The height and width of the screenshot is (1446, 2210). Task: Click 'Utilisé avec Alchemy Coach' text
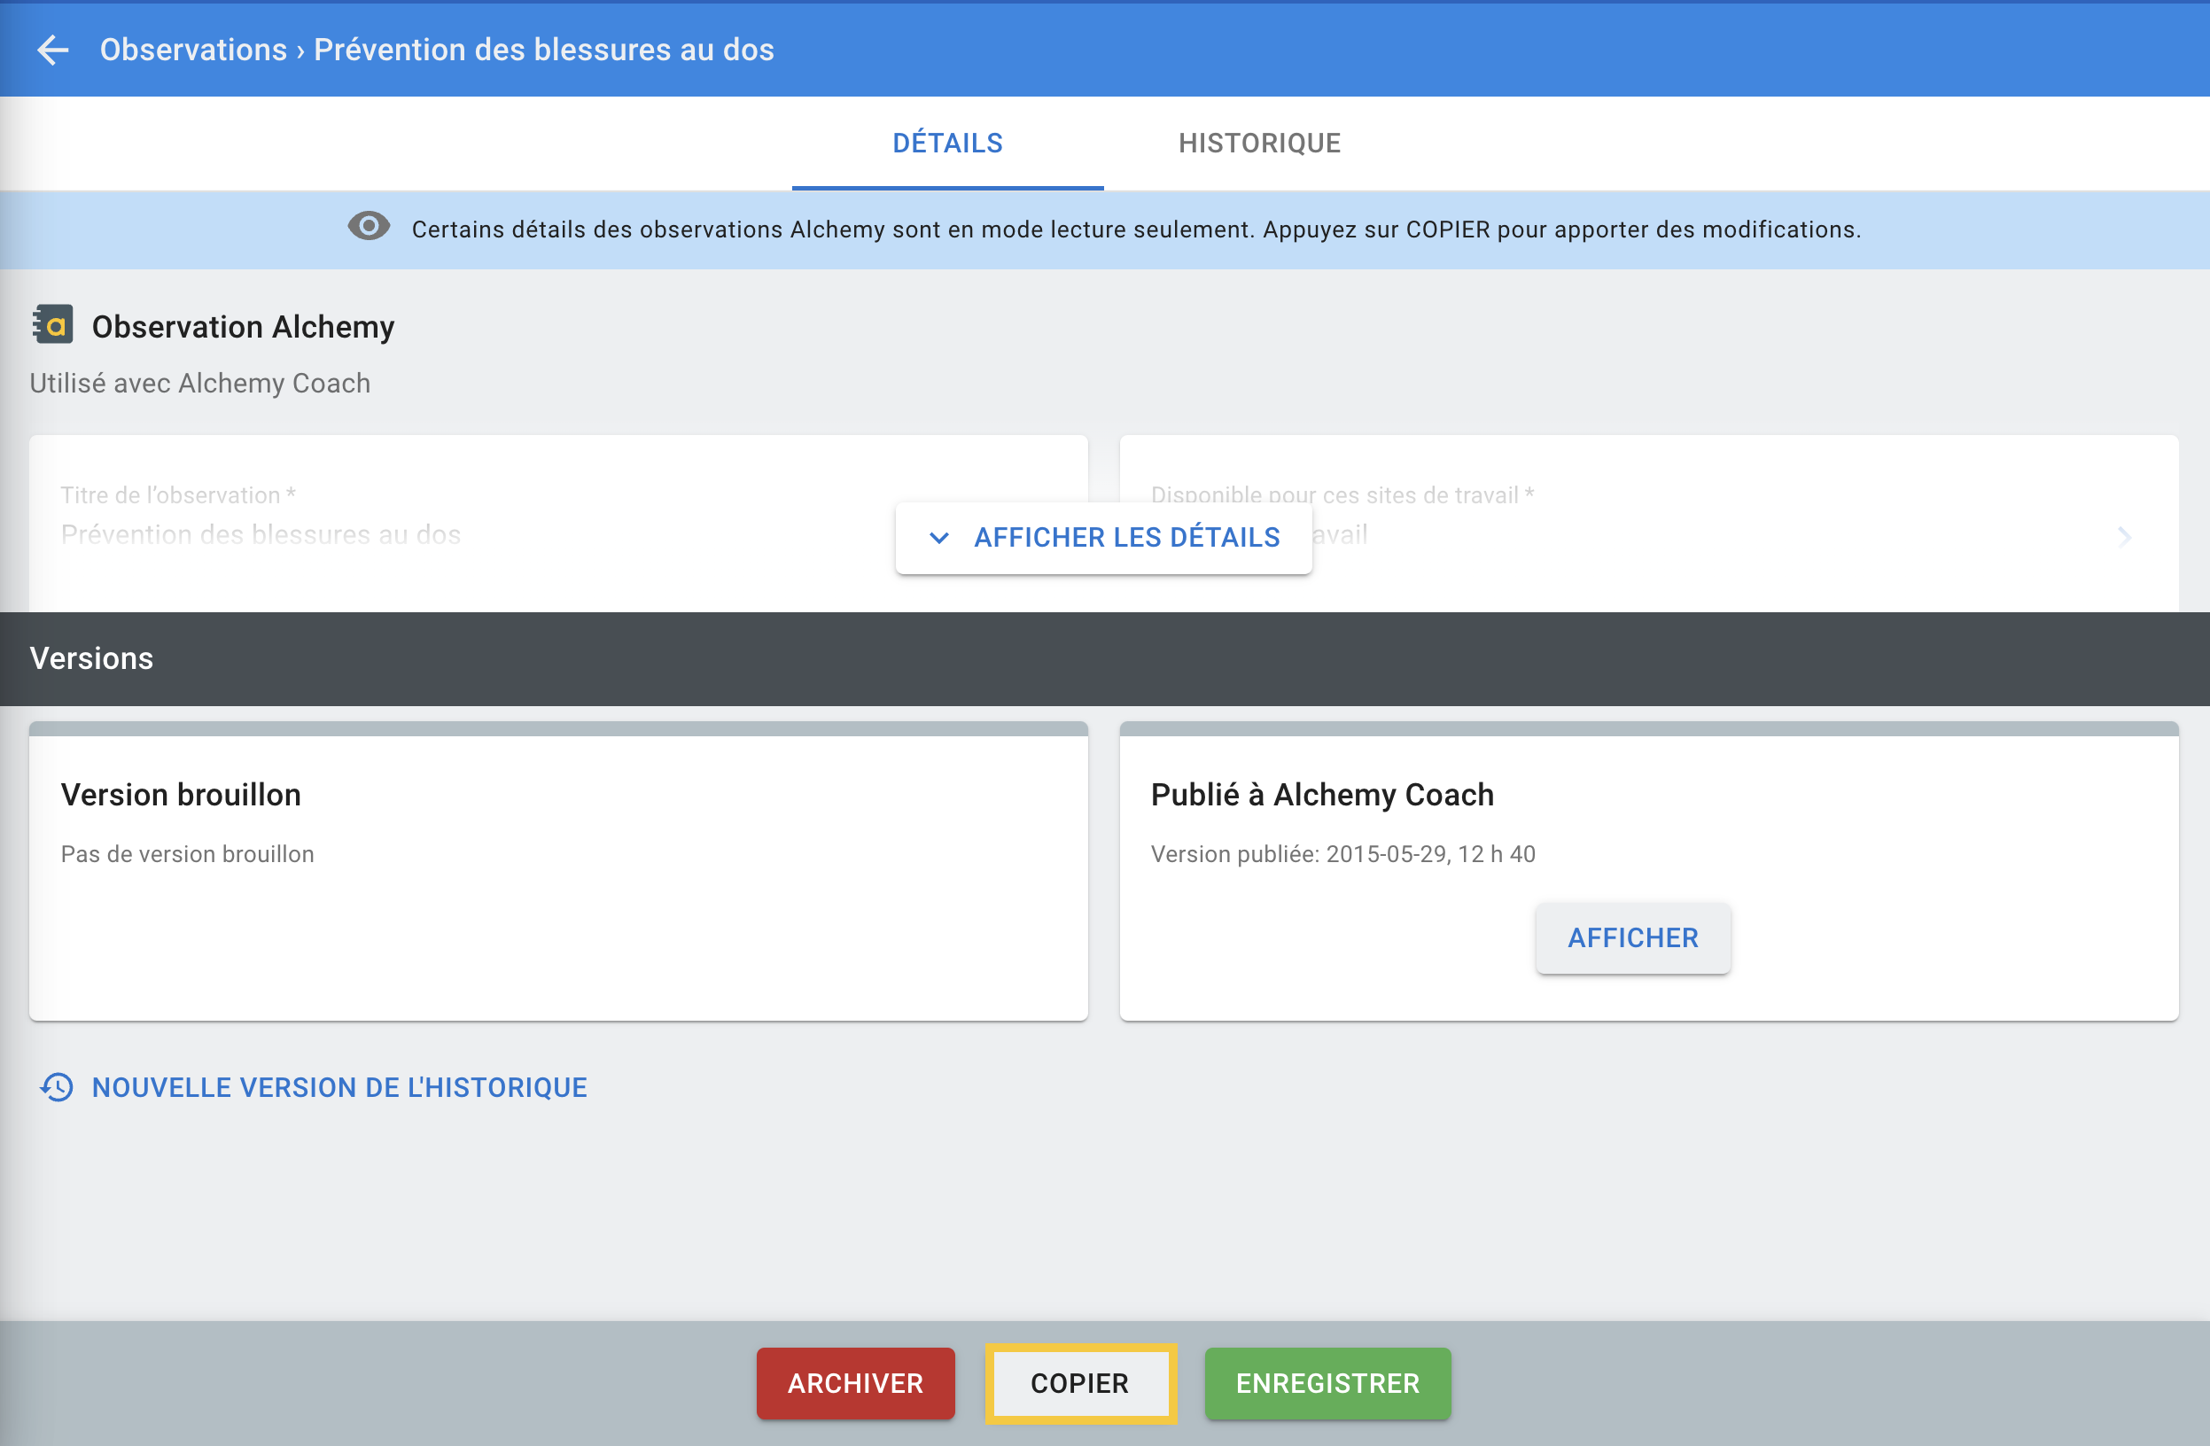199,383
